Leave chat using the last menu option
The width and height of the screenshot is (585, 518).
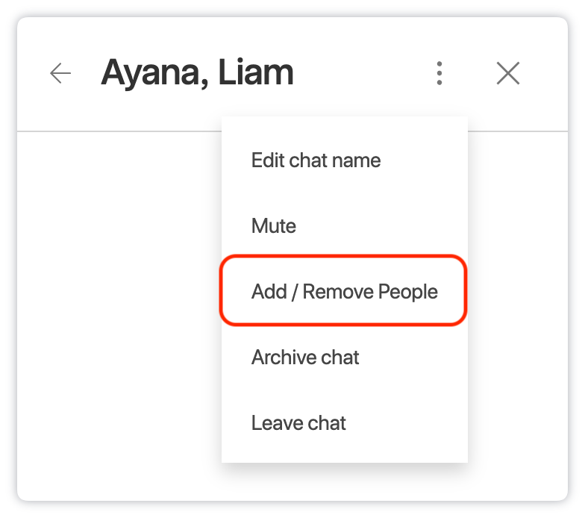pos(345,422)
